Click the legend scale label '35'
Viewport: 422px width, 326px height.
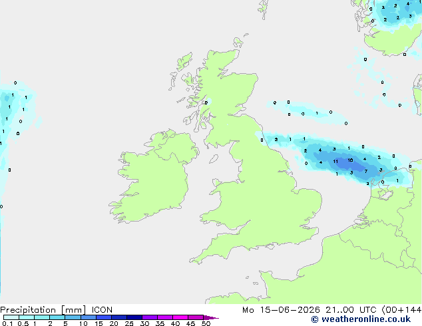tap(160, 323)
